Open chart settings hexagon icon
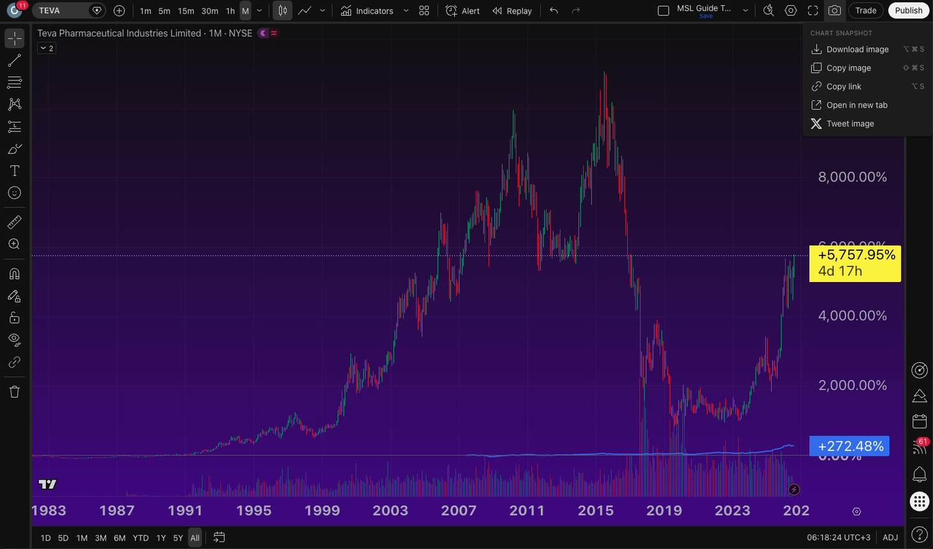933x549 pixels. [790, 10]
